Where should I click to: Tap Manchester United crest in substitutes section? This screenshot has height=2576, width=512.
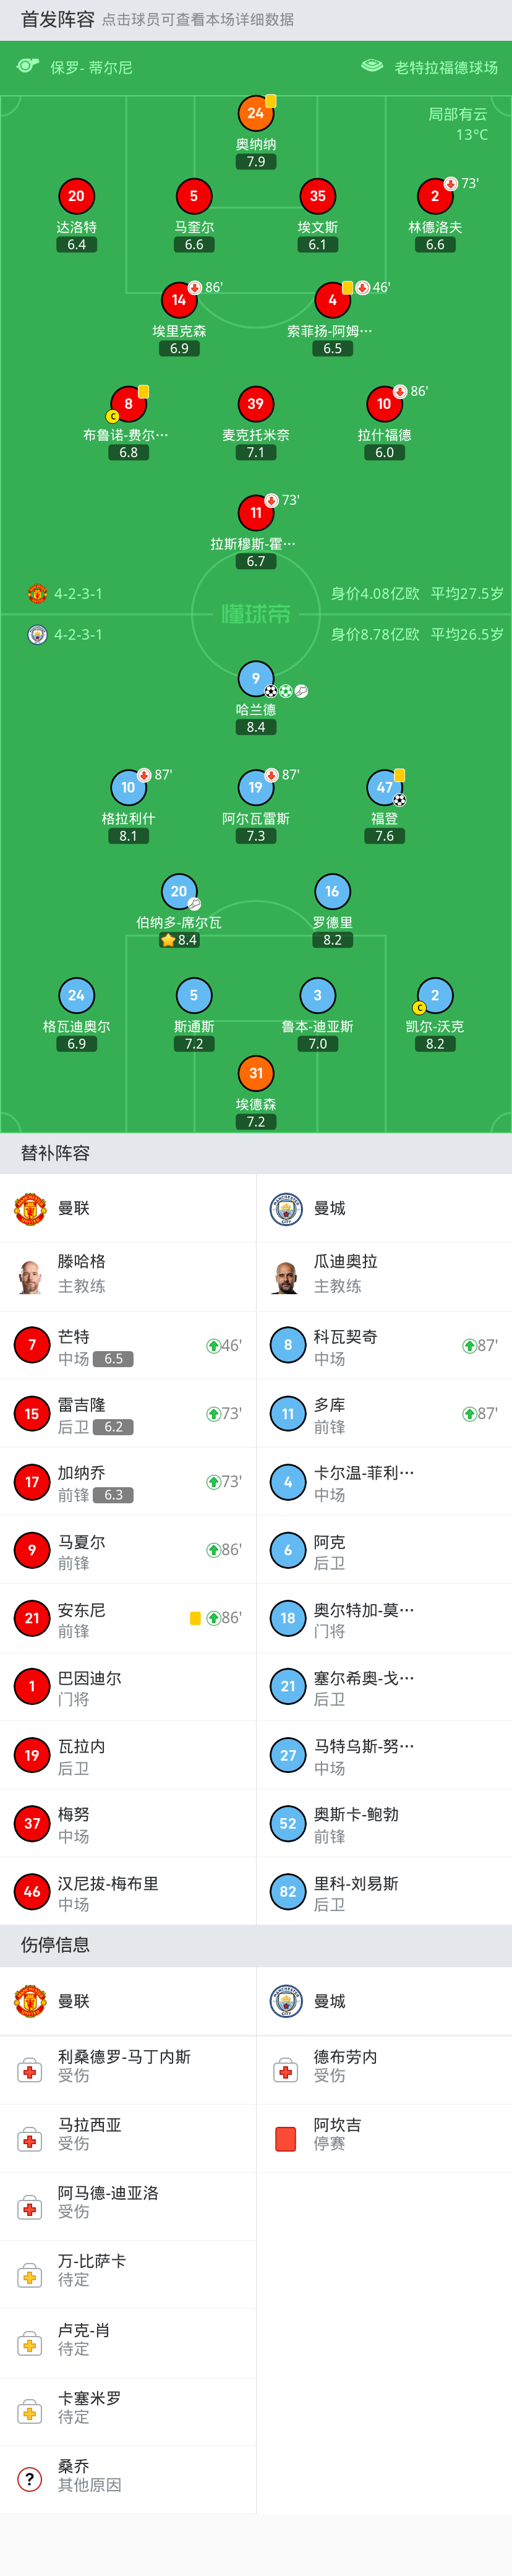click(30, 1208)
